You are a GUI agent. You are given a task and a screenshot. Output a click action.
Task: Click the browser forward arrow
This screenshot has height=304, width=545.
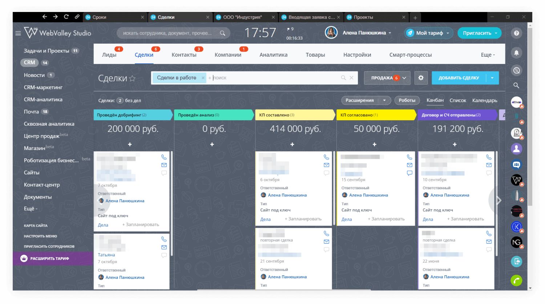click(x=55, y=17)
